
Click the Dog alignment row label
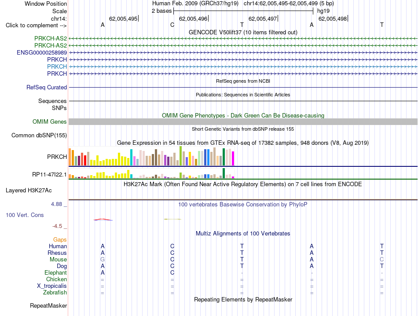click(x=62, y=266)
